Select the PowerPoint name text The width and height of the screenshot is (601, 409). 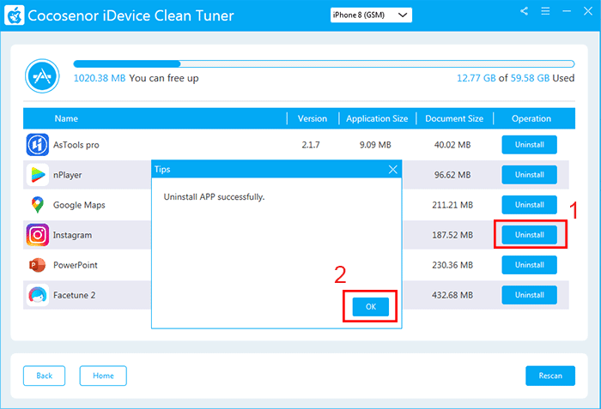pyautogui.click(x=76, y=265)
